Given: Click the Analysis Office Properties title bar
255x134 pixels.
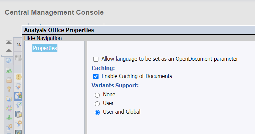Looking at the screenshot, I should click(139, 30).
